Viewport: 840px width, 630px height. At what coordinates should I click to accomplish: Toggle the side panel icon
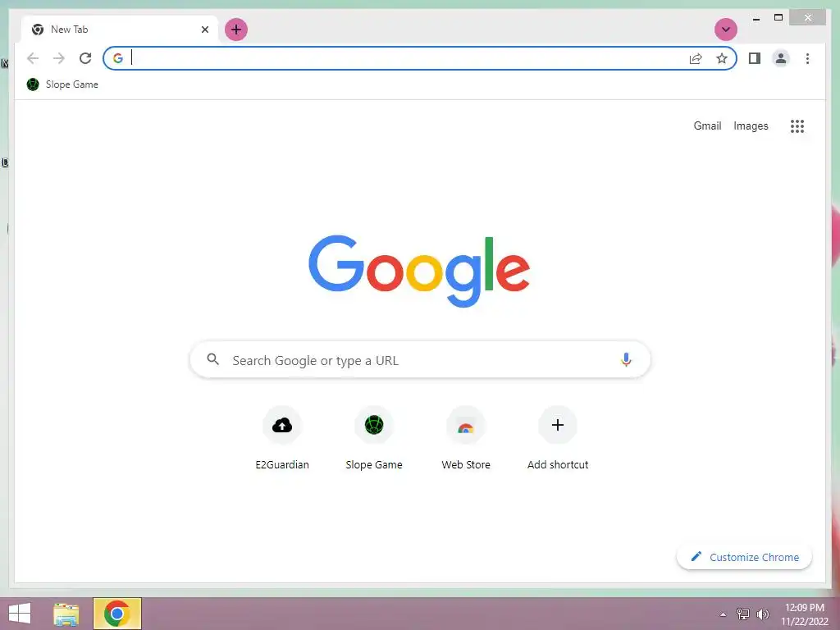[755, 58]
